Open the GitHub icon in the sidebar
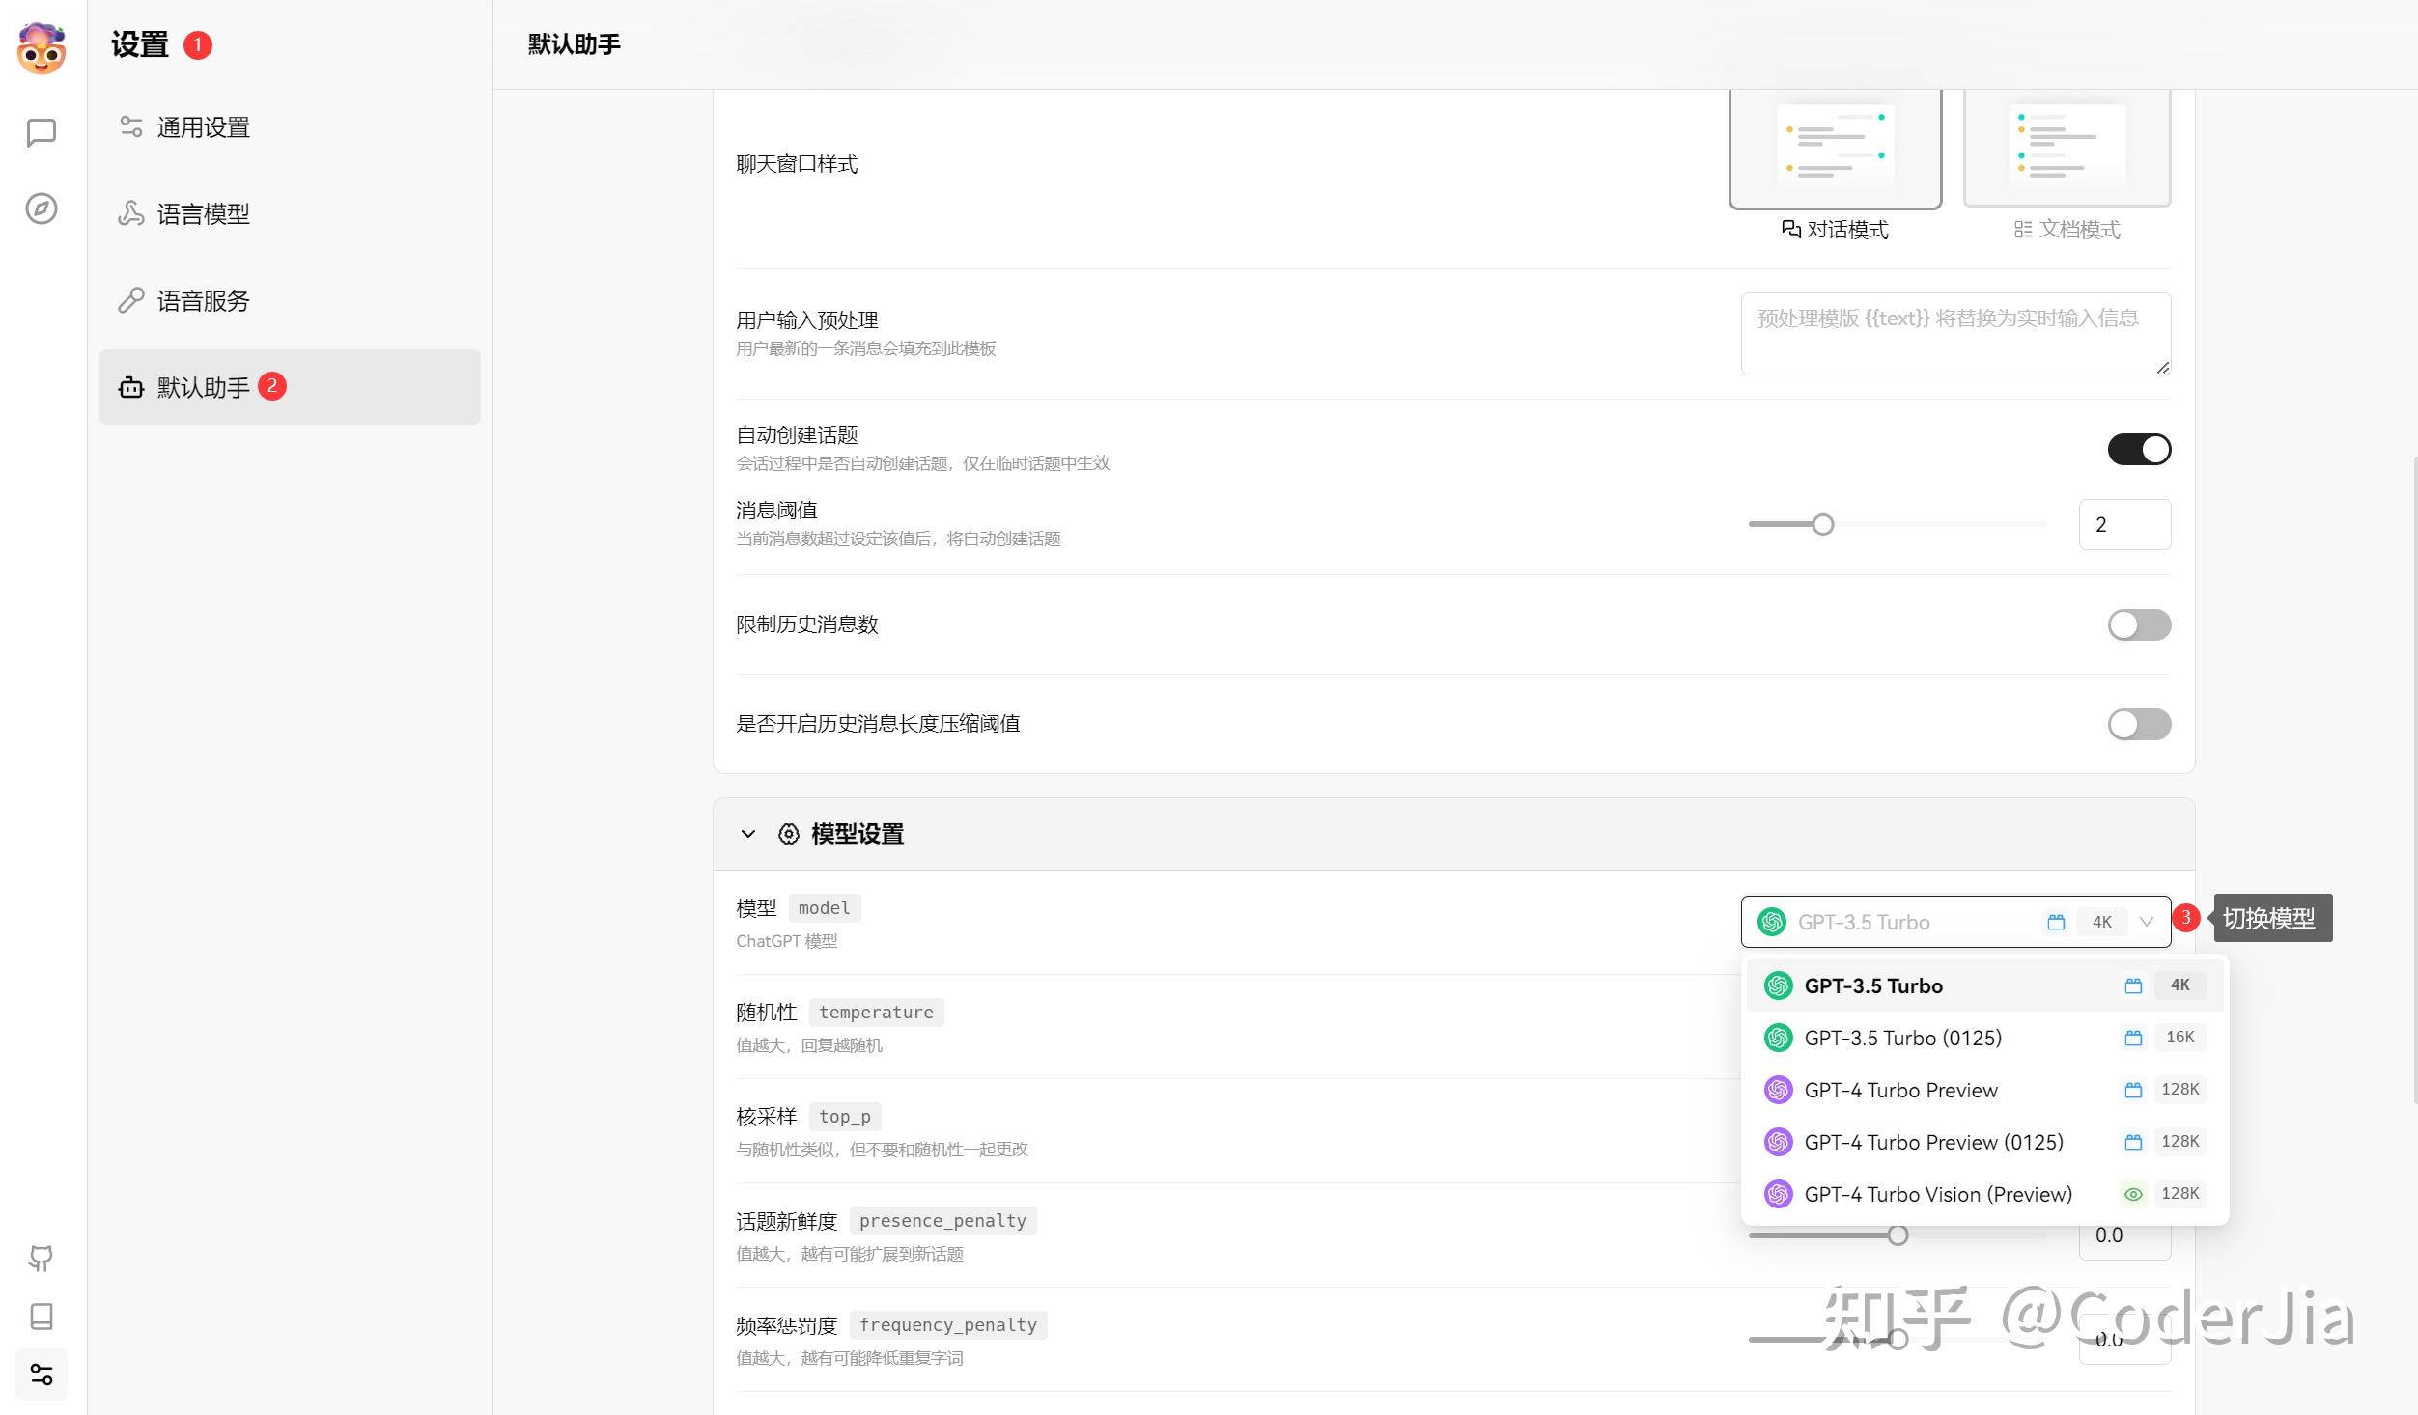Image resolution: width=2418 pixels, height=1415 pixels. tap(41, 1258)
